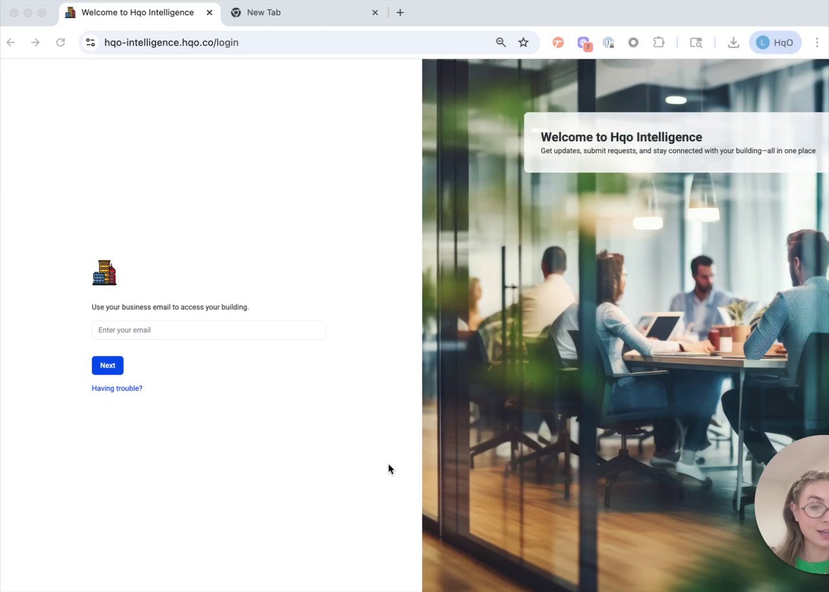Open the orange circular extension icon
The width and height of the screenshot is (829, 592).
[558, 42]
